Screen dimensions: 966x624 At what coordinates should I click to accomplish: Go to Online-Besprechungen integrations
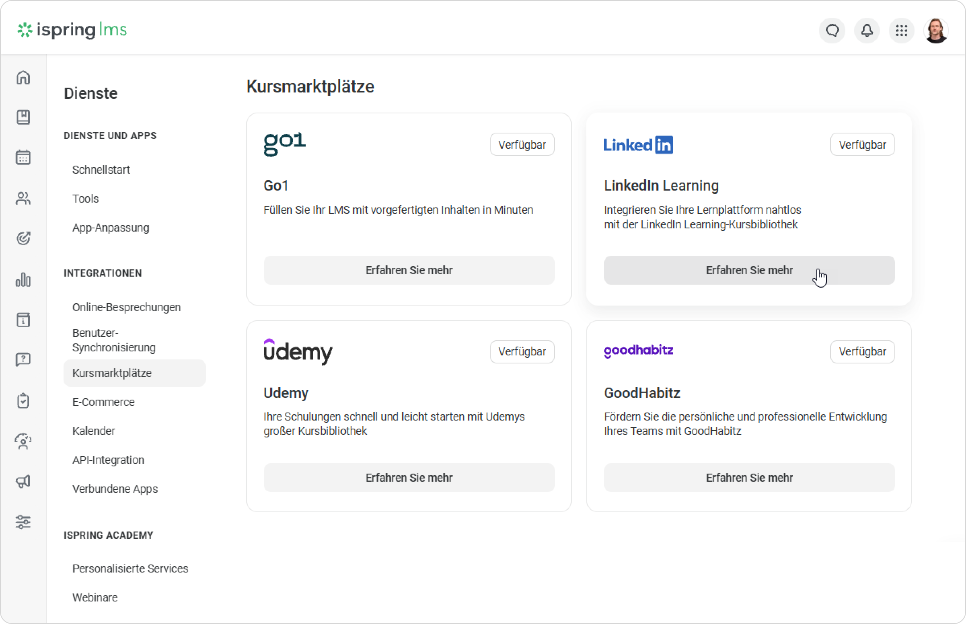click(126, 307)
